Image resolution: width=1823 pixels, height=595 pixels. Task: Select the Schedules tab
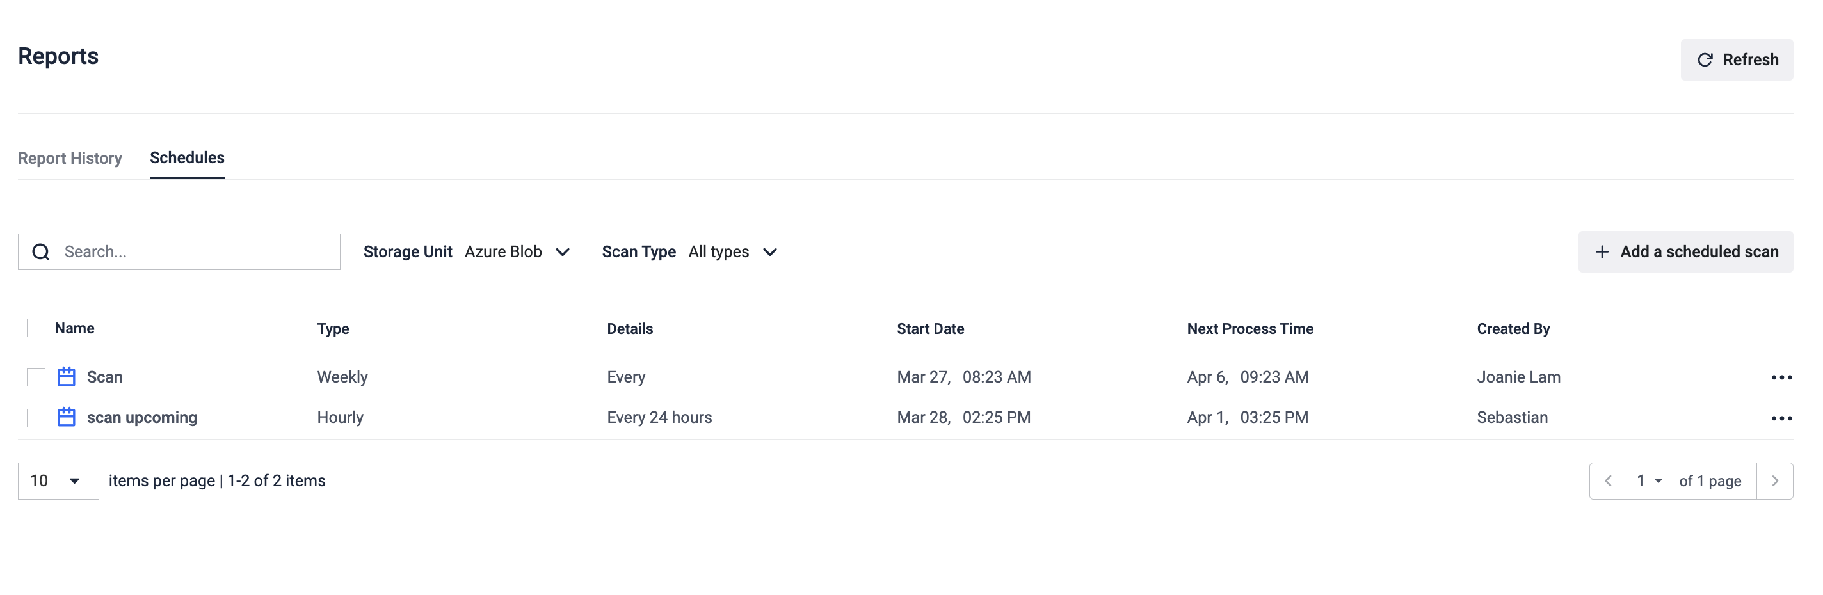187,158
